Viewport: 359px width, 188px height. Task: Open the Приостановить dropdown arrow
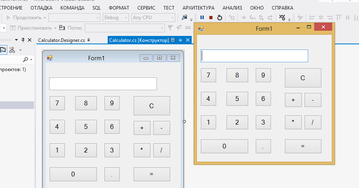(x=55, y=28)
